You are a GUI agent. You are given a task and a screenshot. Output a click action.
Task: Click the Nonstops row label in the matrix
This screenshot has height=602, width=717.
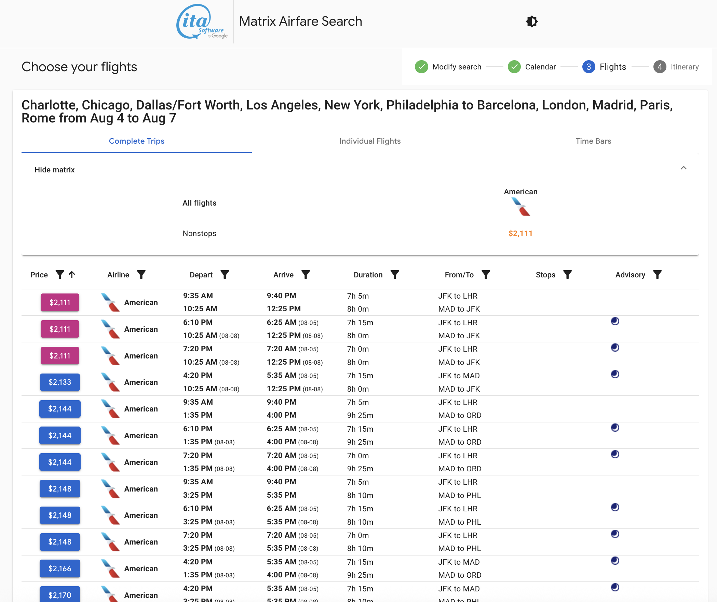click(x=200, y=233)
